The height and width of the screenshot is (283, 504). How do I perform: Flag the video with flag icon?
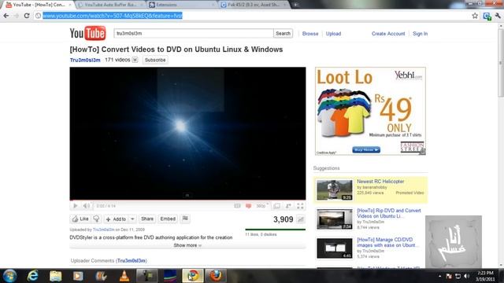click(x=185, y=219)
